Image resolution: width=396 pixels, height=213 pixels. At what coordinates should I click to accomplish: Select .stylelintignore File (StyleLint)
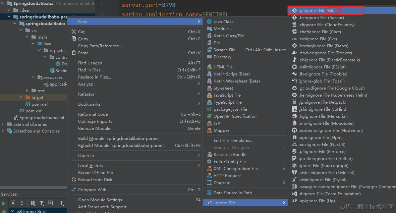pyautogui.click(x=342, y=172)
